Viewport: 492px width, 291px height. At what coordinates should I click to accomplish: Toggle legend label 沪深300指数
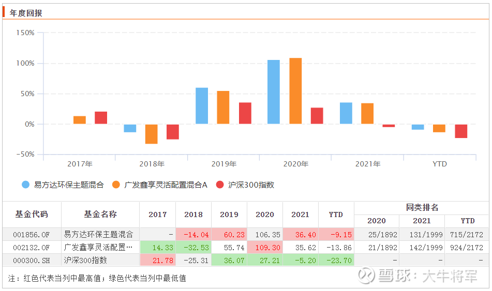pos(251,185)
